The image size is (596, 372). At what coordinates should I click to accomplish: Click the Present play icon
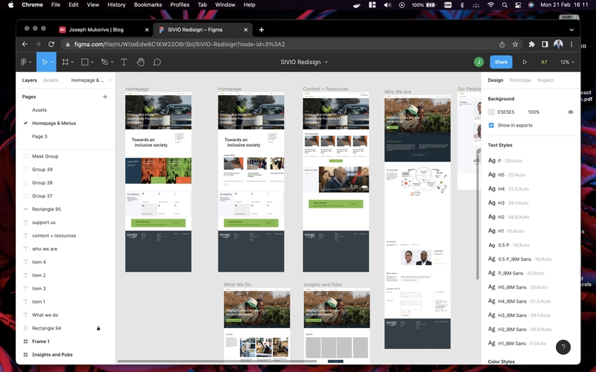(x=524, y=62)
